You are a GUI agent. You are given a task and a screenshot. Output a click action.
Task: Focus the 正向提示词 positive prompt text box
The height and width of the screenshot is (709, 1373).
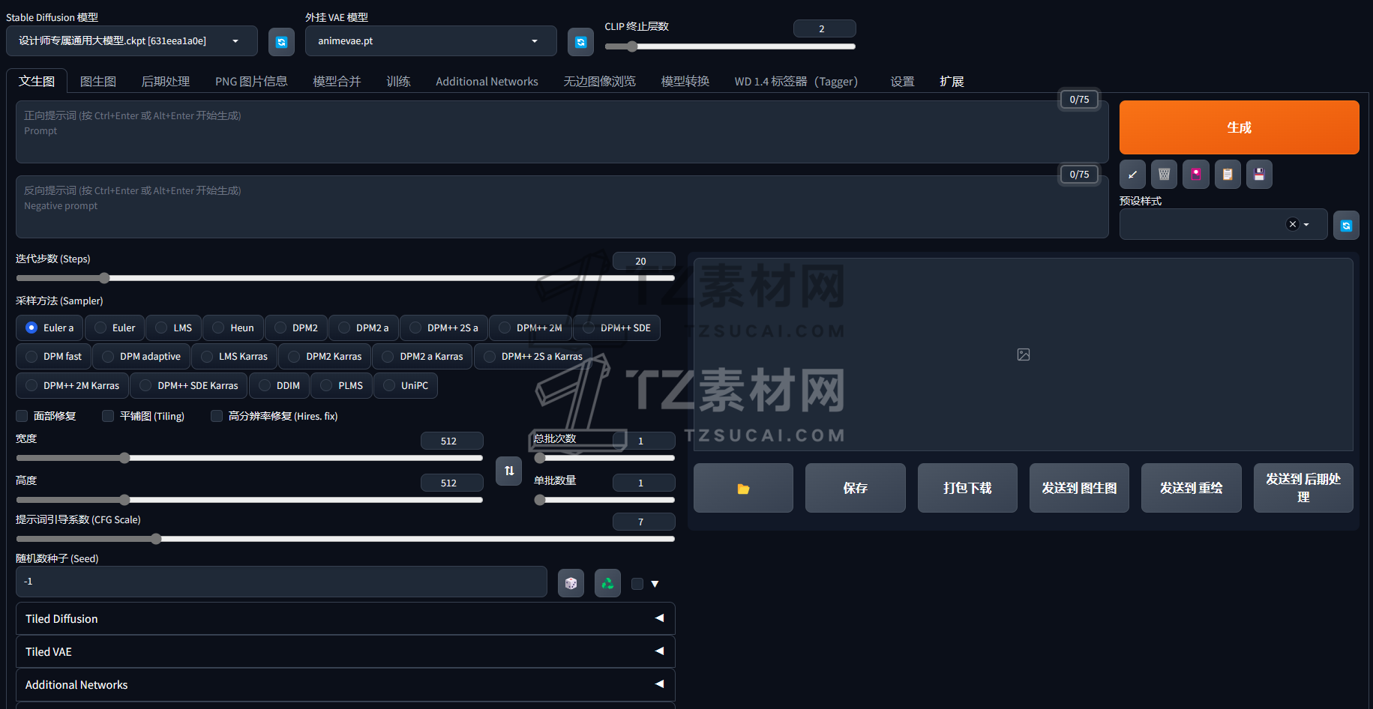(562, 132)
